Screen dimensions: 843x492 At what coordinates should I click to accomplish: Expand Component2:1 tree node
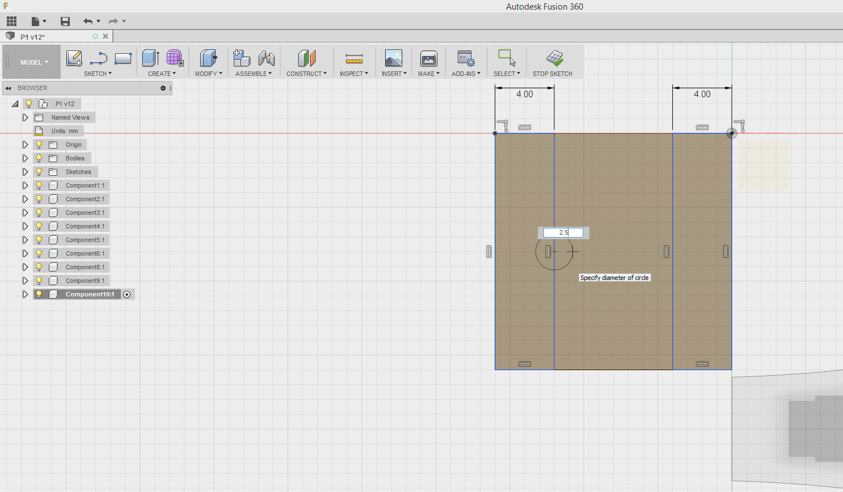pos(25,199)
